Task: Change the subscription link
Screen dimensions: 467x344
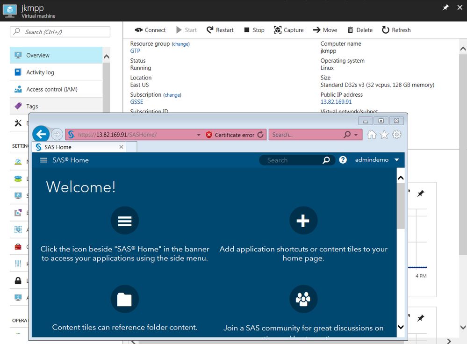Action: (172, 95)
